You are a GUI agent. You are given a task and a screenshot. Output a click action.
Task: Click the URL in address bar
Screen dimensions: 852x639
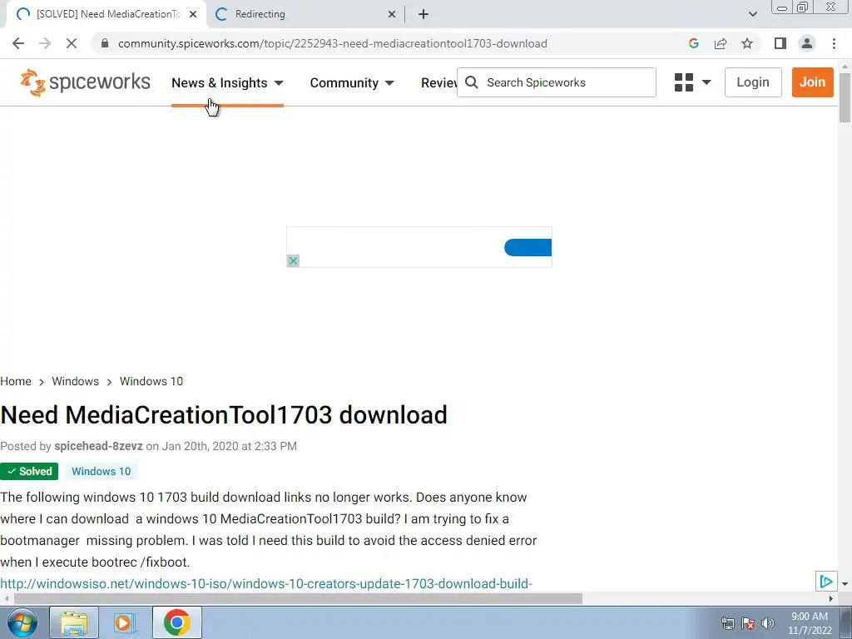coord(333,43)
